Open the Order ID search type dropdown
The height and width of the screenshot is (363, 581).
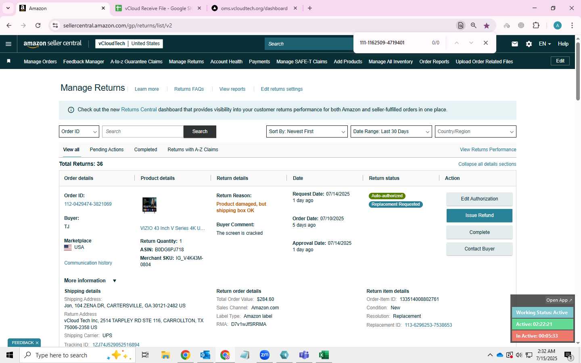click(79, 131)
